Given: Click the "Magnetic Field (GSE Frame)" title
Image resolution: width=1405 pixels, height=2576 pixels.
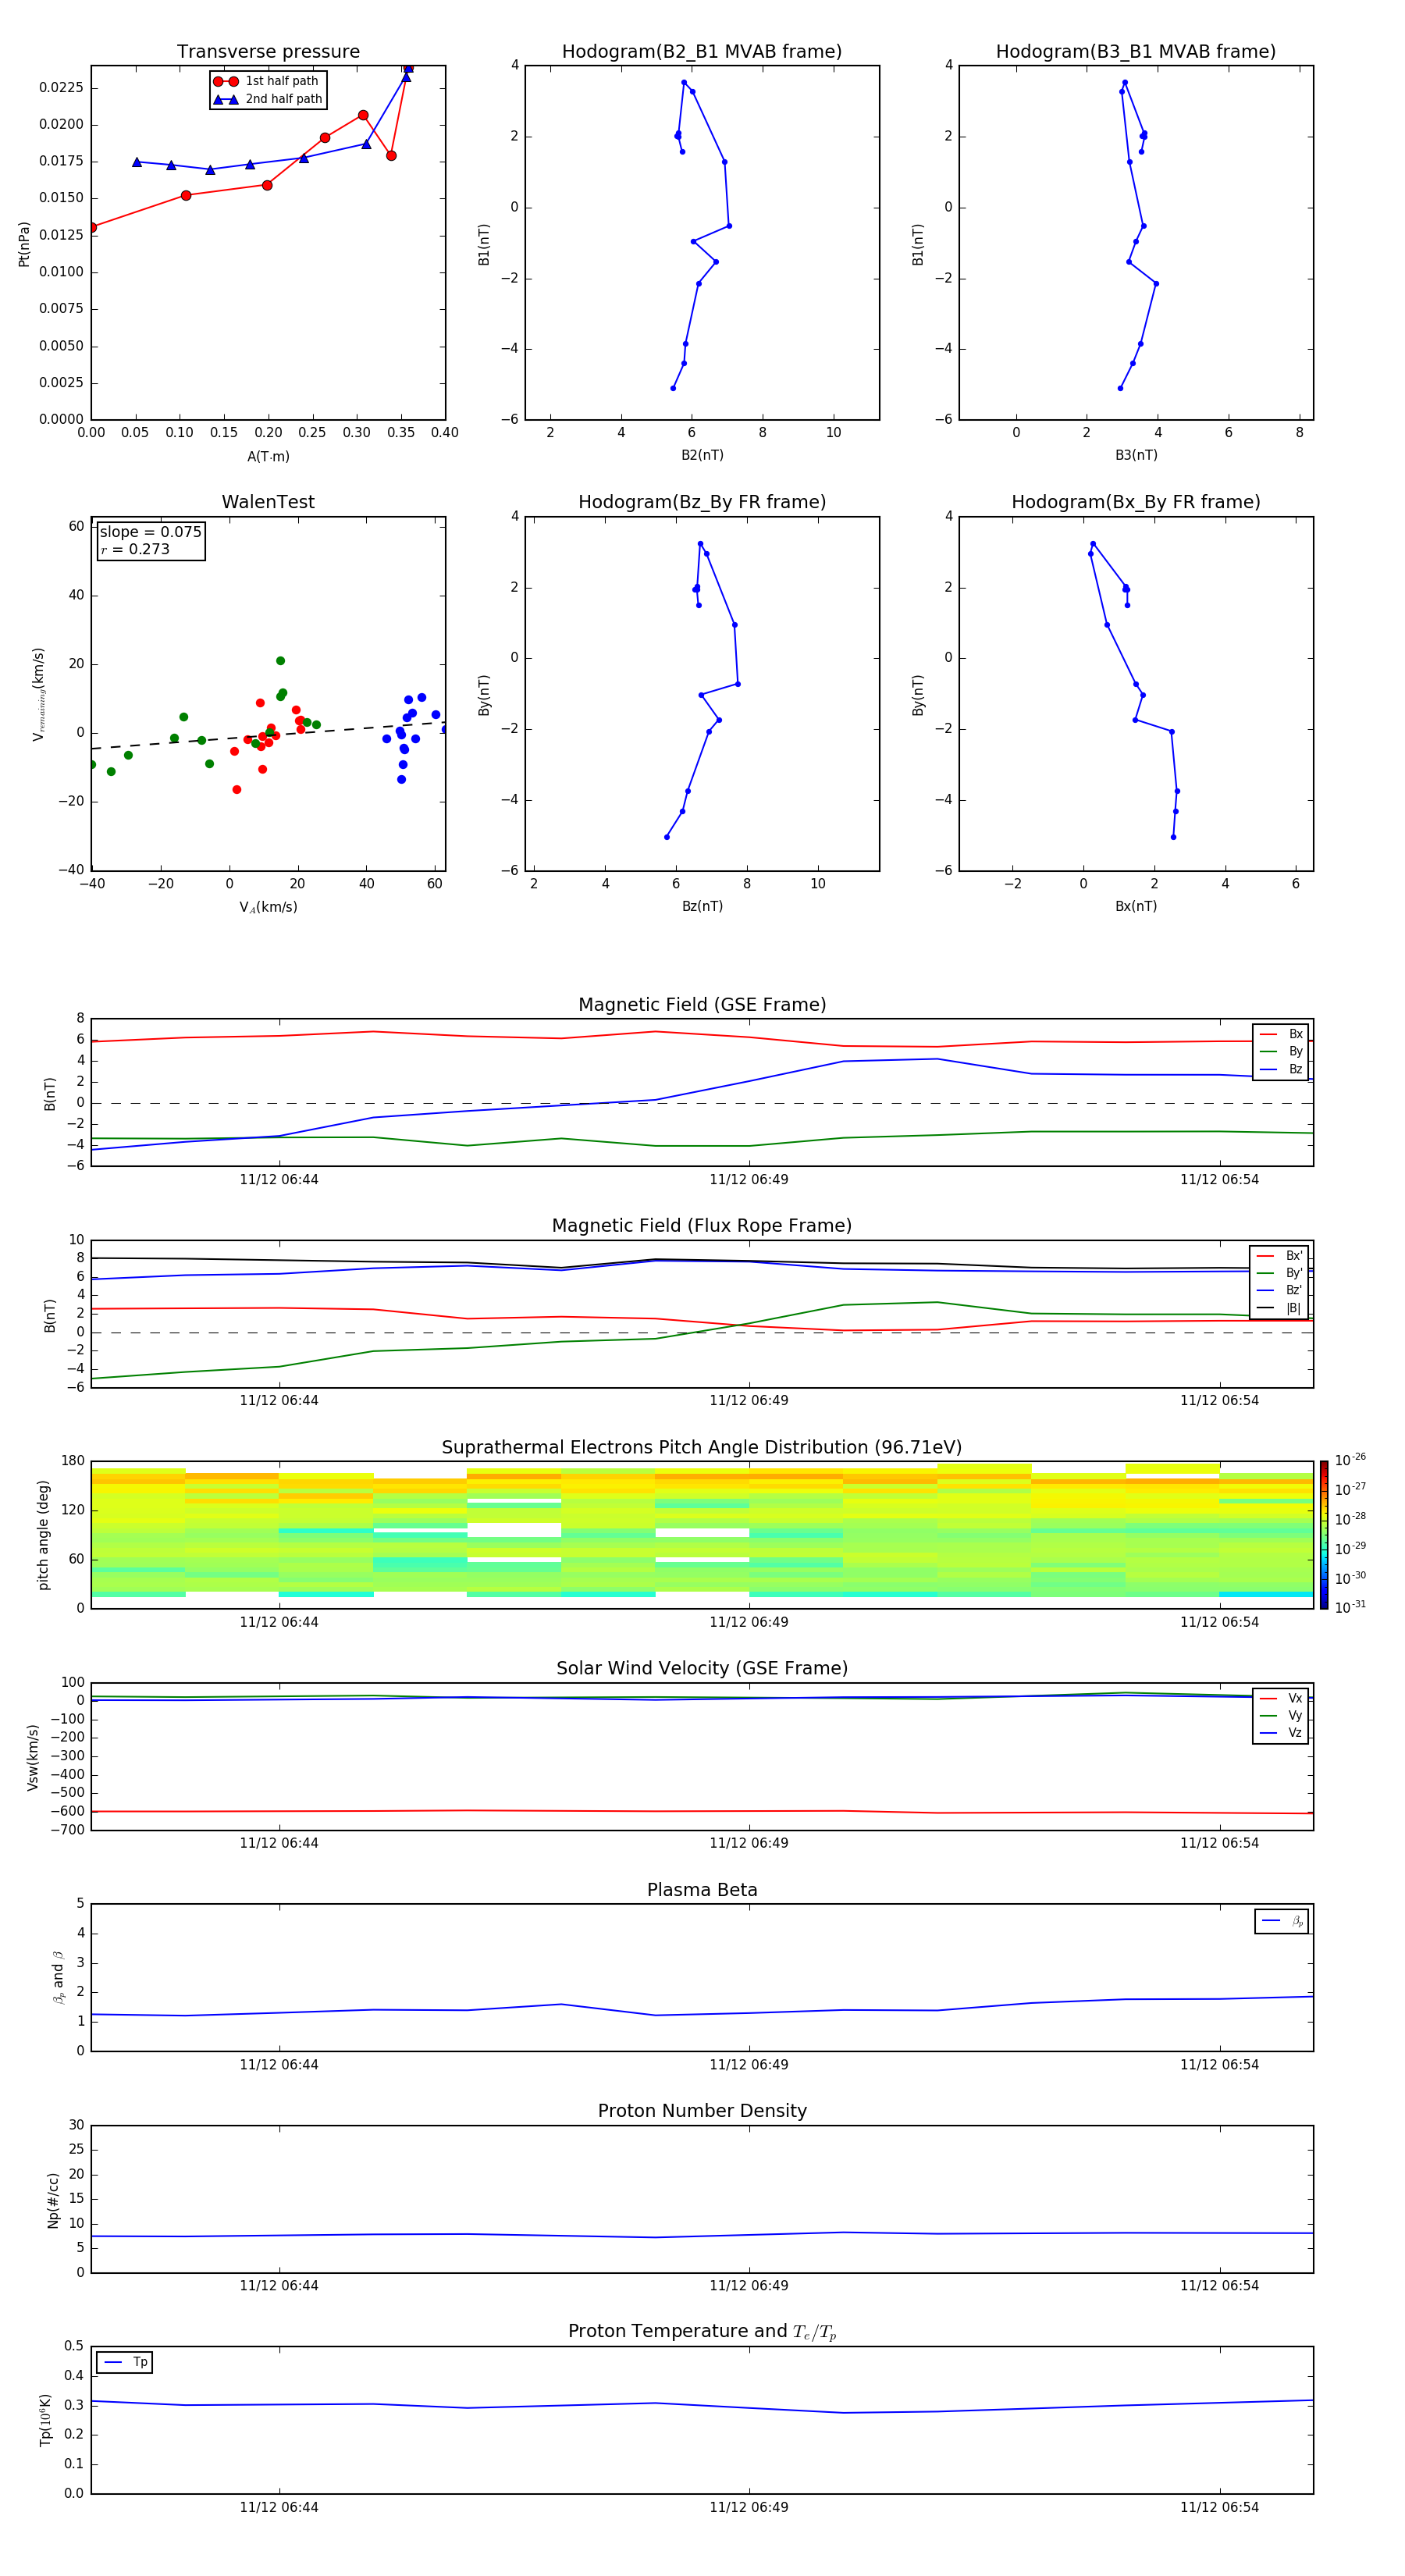Looking at the screenshot, I should 702,1005.
